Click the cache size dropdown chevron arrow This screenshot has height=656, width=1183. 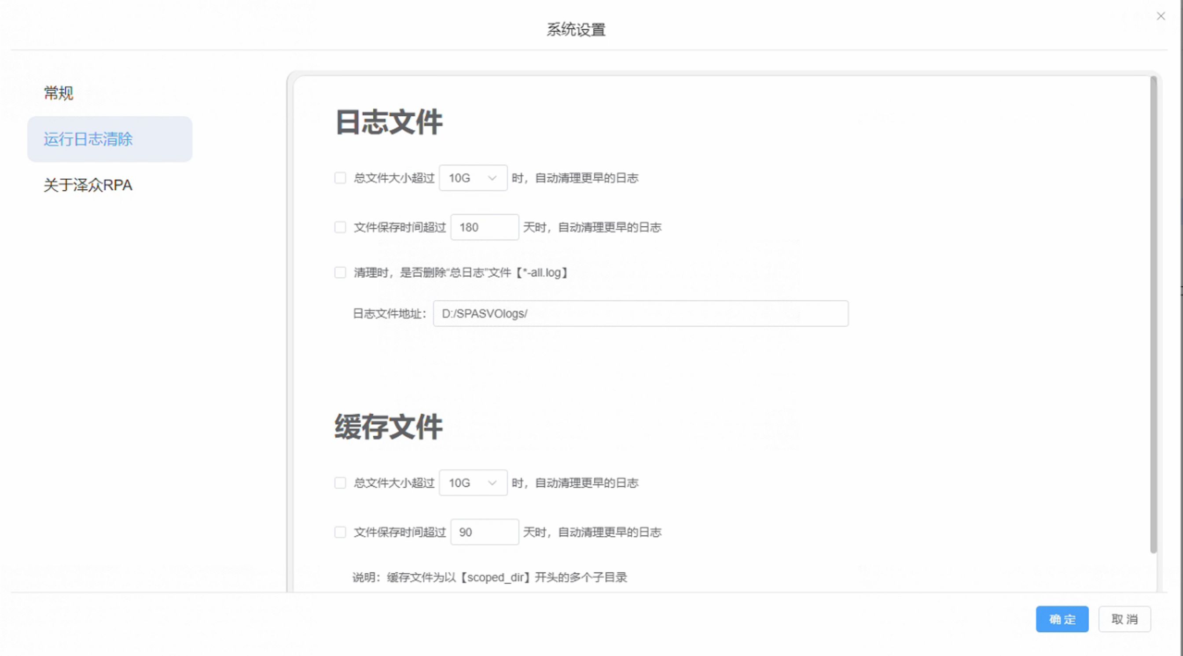492,483
